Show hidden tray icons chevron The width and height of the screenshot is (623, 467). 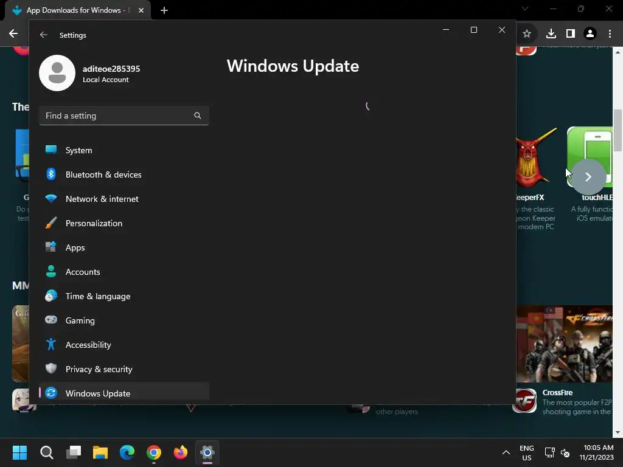pyautogui.click(x=506, y=452)
